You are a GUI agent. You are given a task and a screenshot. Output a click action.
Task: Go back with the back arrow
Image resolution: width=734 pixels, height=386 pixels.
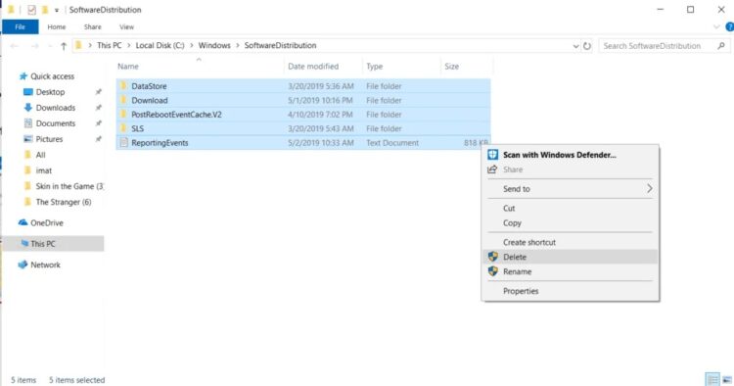[x=14, y=46]
